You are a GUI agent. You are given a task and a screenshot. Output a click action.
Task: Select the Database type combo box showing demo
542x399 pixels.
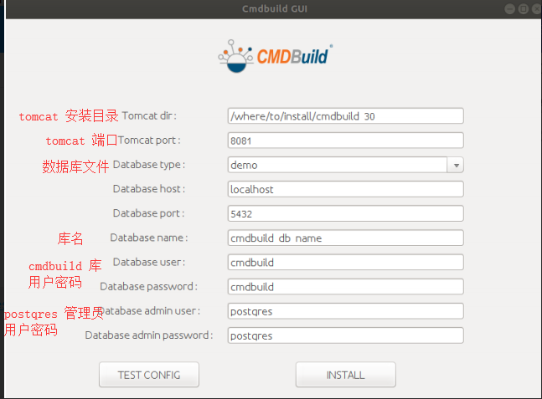pos(345,165)
